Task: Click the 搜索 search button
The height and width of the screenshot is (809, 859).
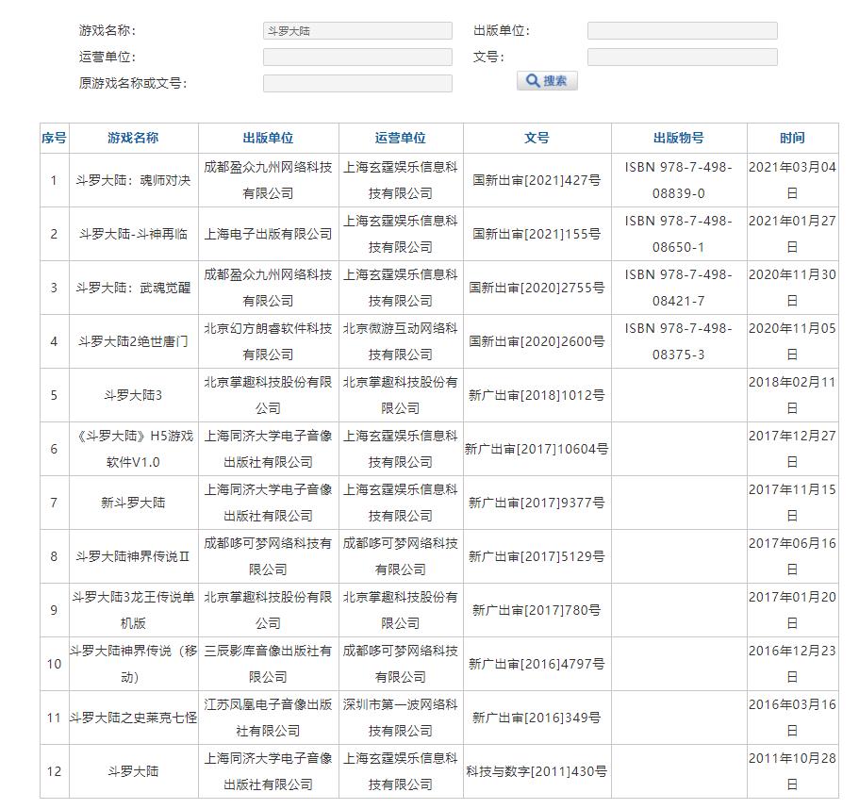Action: pos(547,81)
